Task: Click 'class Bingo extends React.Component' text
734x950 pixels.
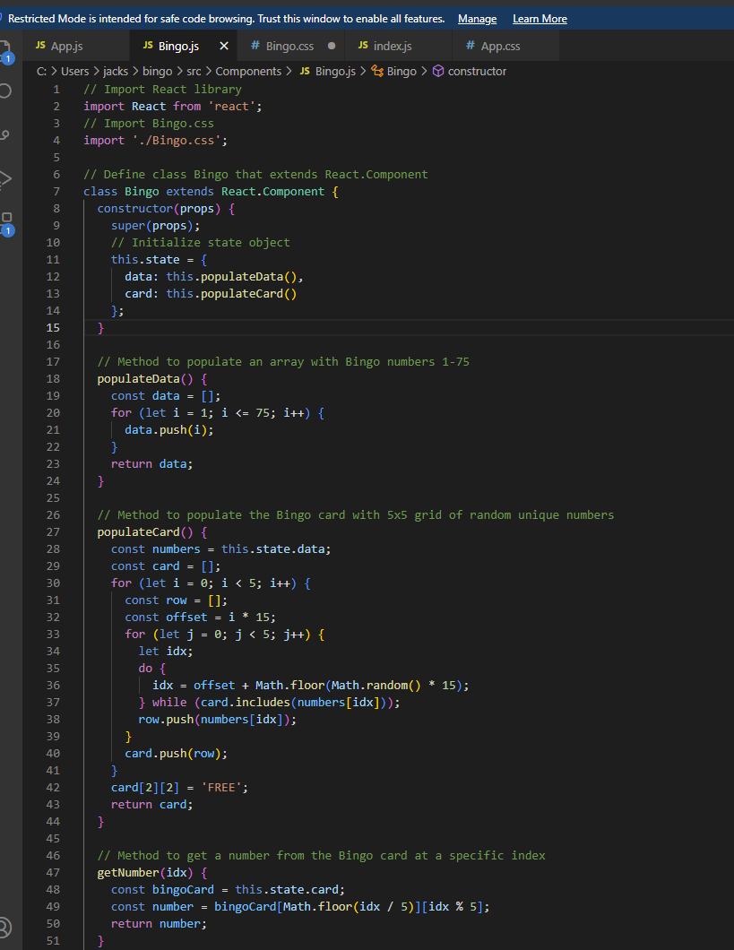Action: coord(204,191)
